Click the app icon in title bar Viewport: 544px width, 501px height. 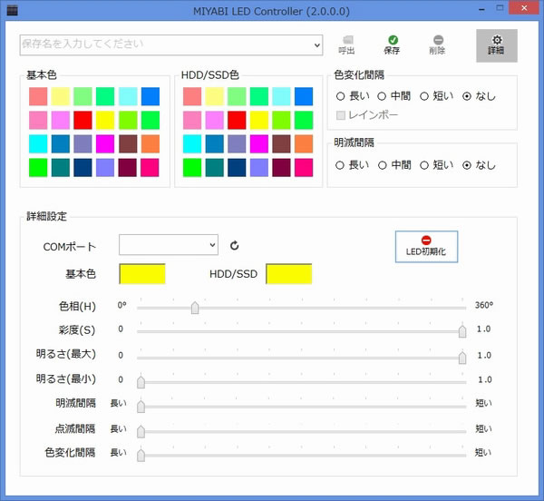coord(12,9)
